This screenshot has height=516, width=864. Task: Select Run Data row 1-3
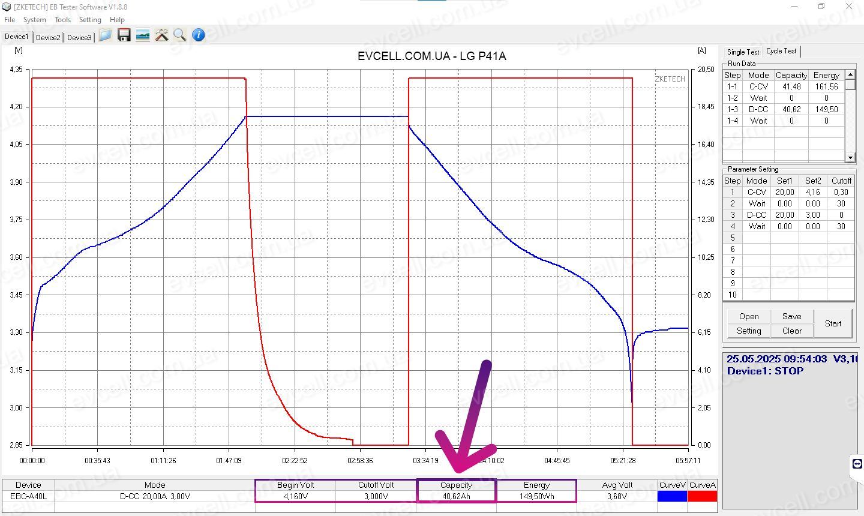click(x=784, y=109)
